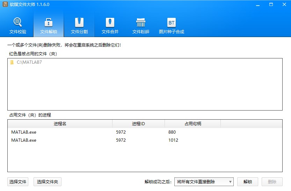291x191 pixels.
Task: Click the 占用句柄 column header
Action: [x=192, y=124]
